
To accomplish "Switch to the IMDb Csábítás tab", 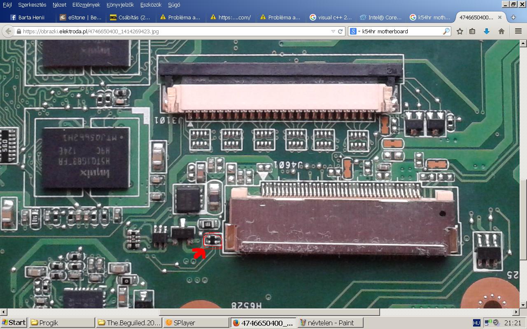I will (131, 17).
